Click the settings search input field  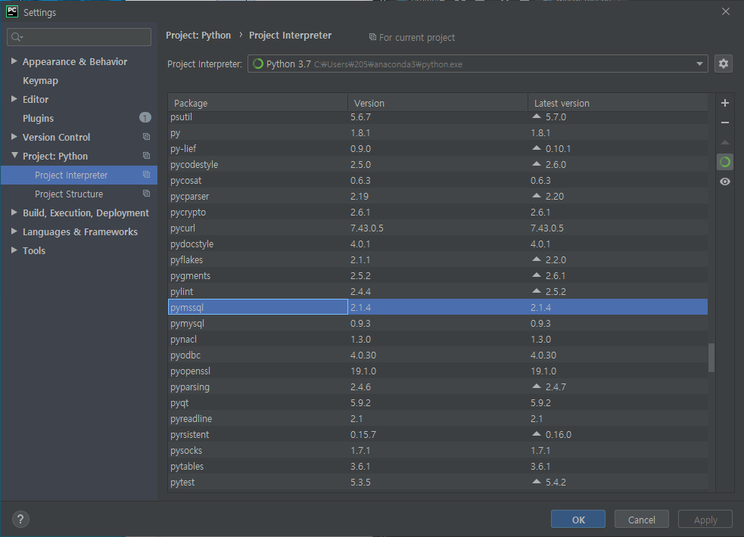point(79,37)
